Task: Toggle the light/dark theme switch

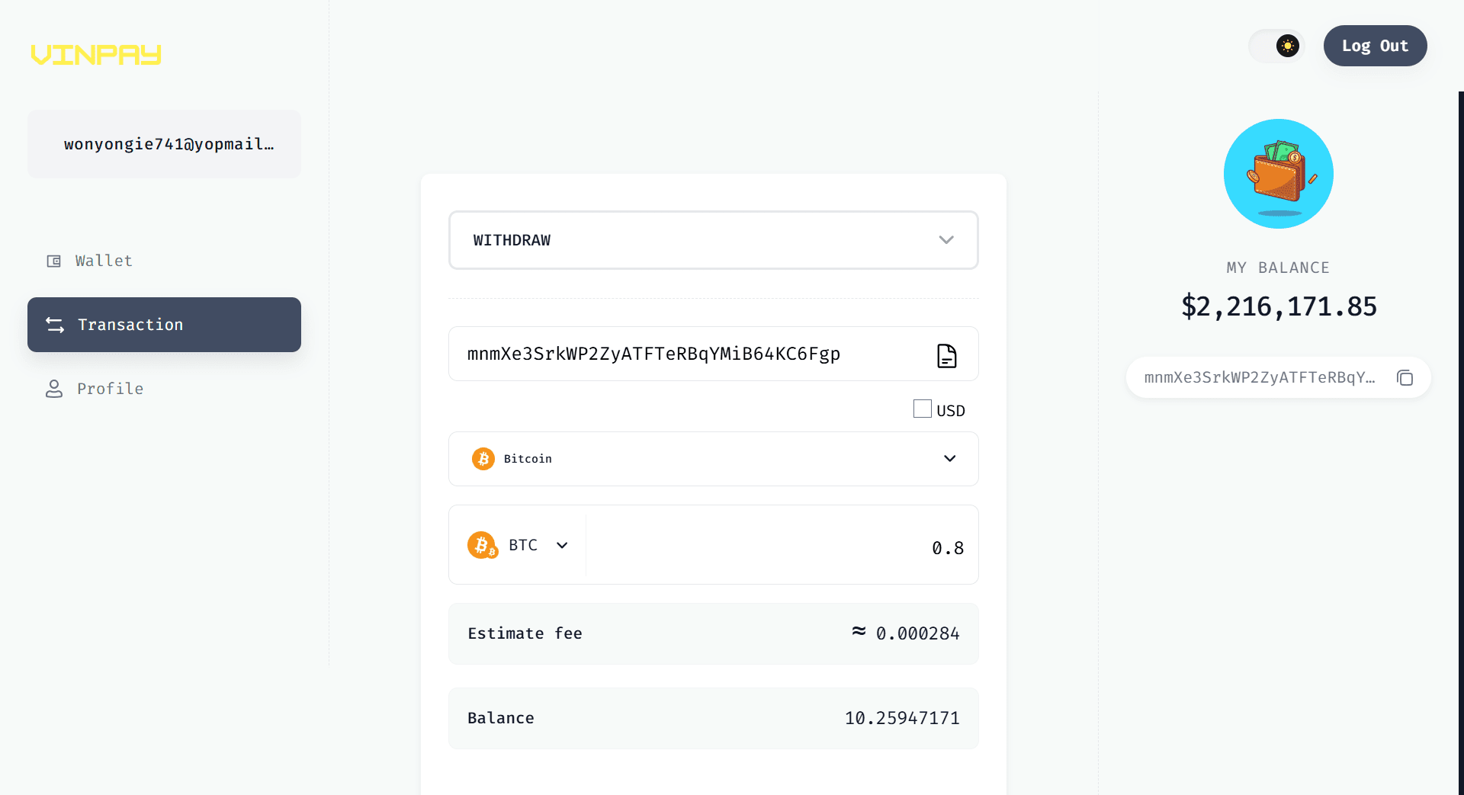Action: coord(1276,46)
